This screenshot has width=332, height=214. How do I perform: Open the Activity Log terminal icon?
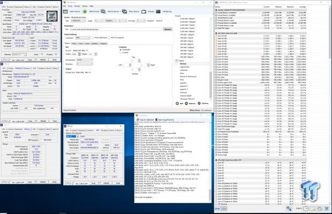pyautogui.click(x=159, y=11)
